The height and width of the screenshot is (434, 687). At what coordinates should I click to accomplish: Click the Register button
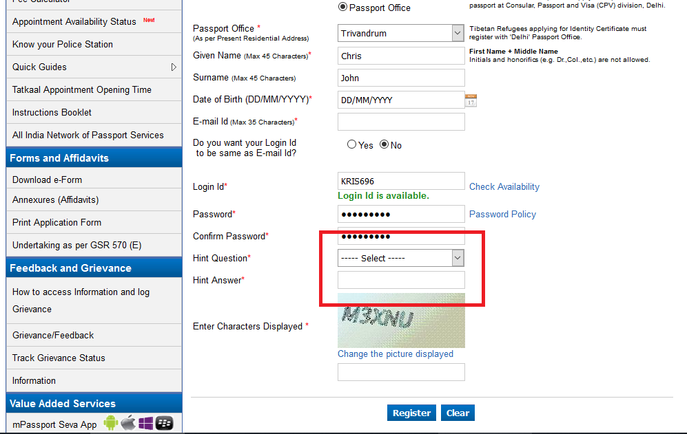click(x=411, y=413)
